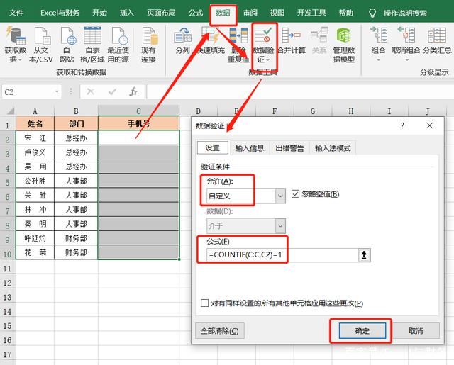Switch to the 出错警告 tab
454x365 pixels.
click(x=289, y=148)
